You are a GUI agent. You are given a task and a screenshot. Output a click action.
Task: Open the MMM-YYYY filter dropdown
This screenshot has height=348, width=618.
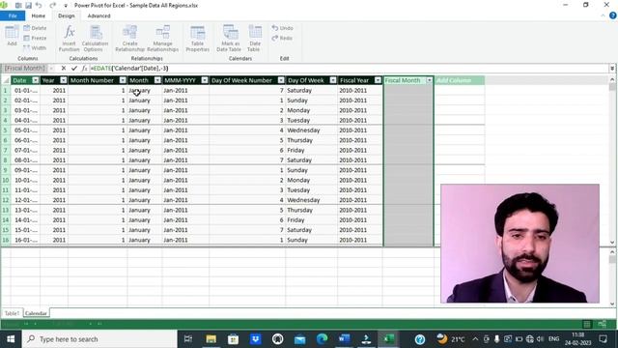pyautogui.click(x=204, y=80)
